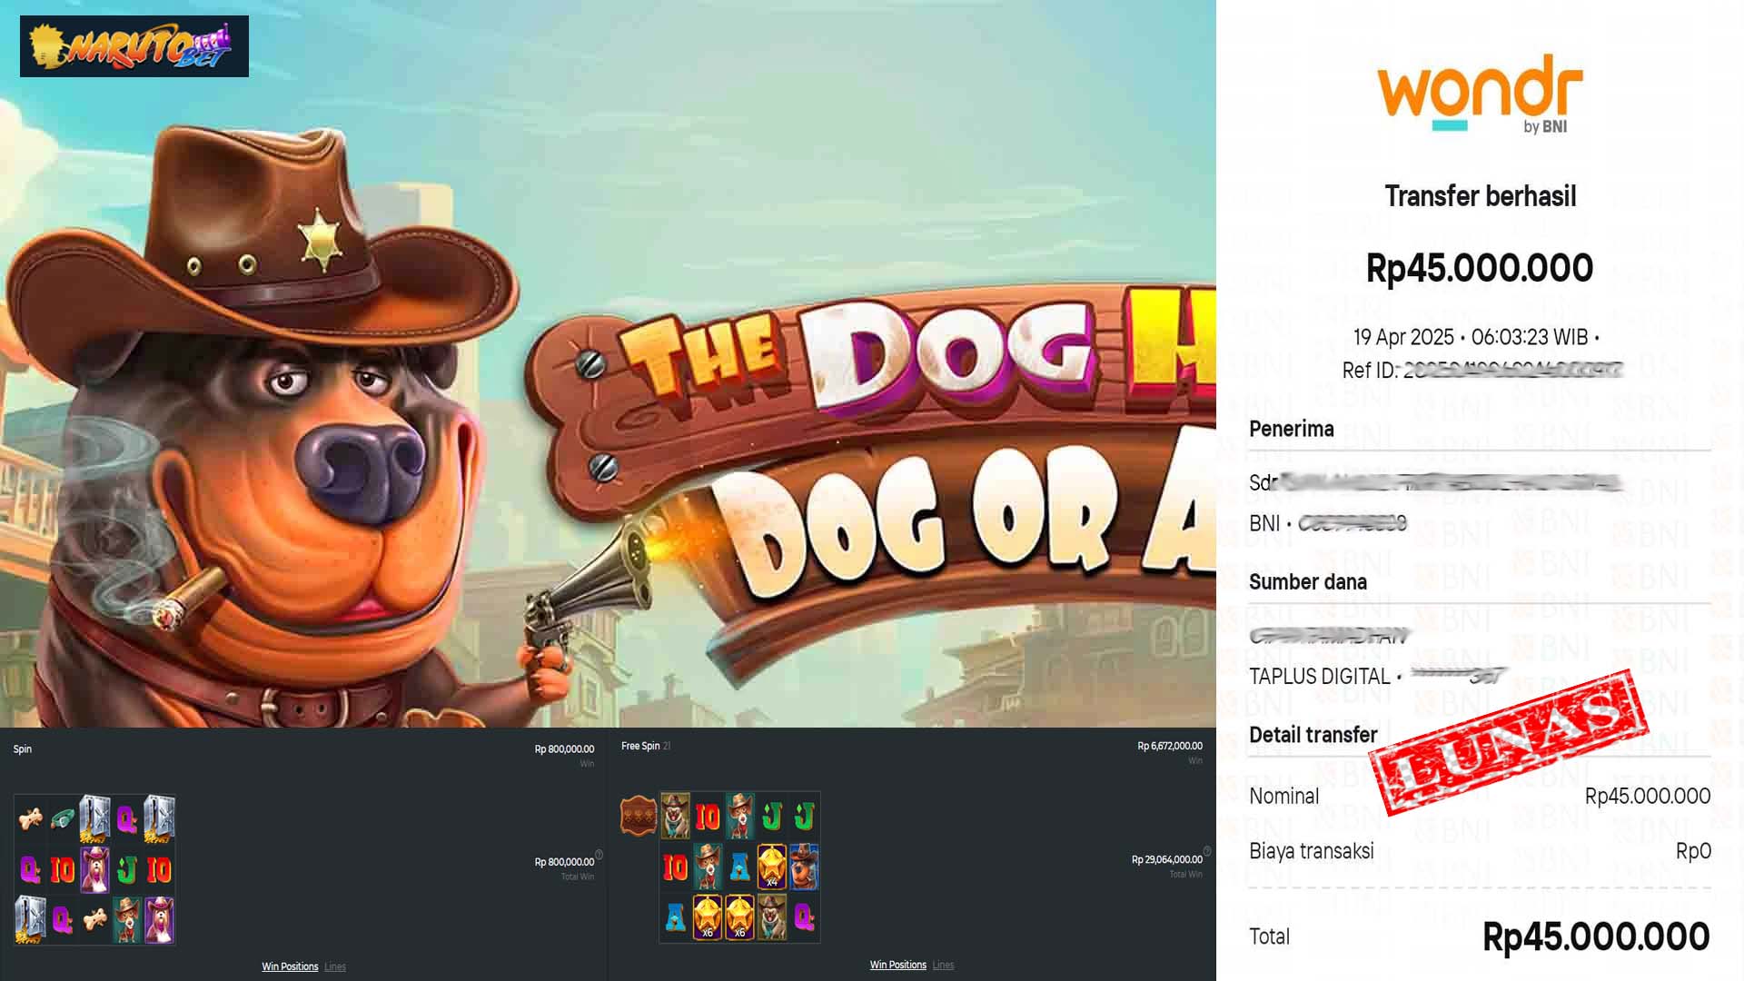Click the 'Sumber dana' section heading

click(1308, 582)
